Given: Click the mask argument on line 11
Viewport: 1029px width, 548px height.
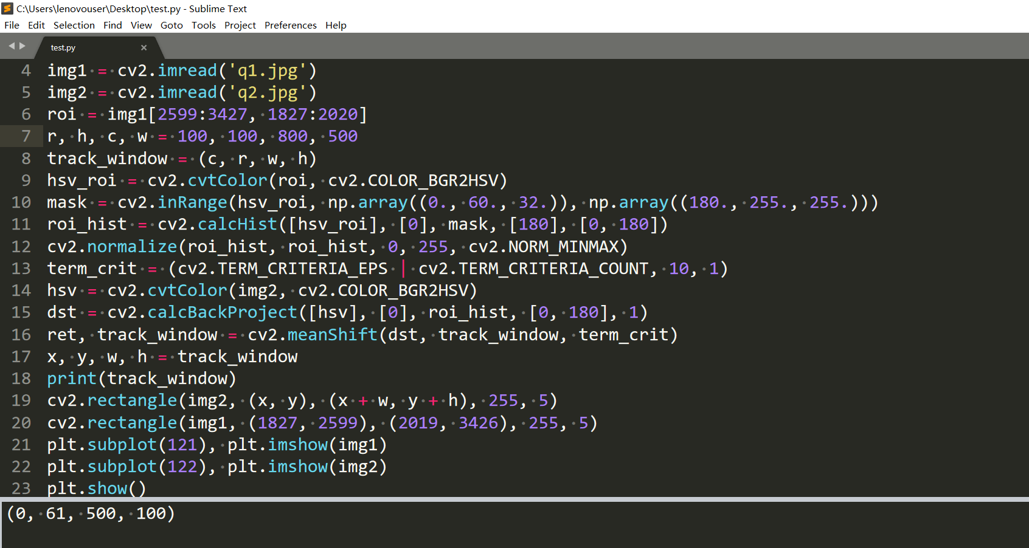Looking at the screenshot, I should coord(468,224).
